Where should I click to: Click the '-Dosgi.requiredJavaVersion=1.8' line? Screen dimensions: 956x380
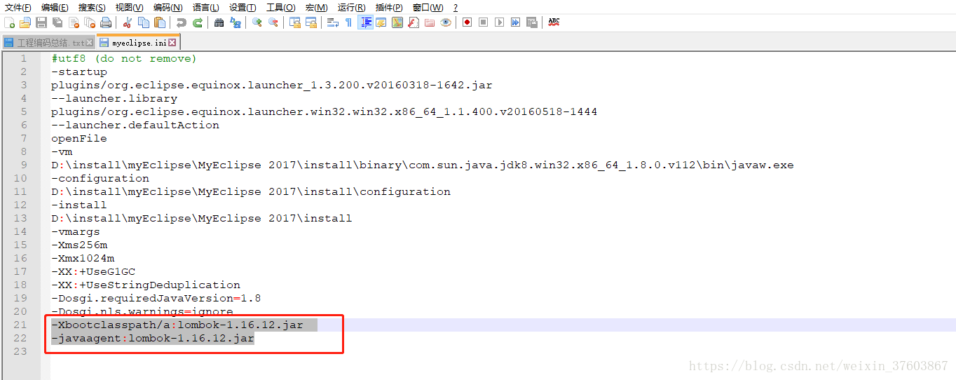pyautogui.click(x=156, y=299)
